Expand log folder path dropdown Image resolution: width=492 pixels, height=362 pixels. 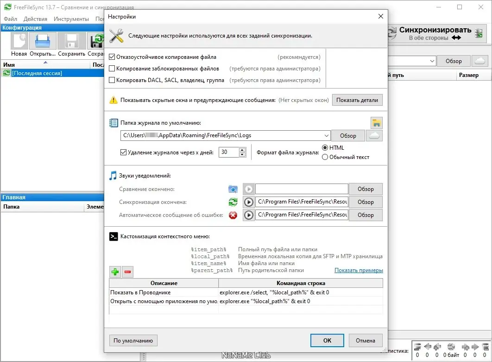[326, 136]
